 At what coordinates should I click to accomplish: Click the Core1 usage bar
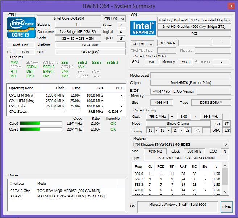point(41,129)
